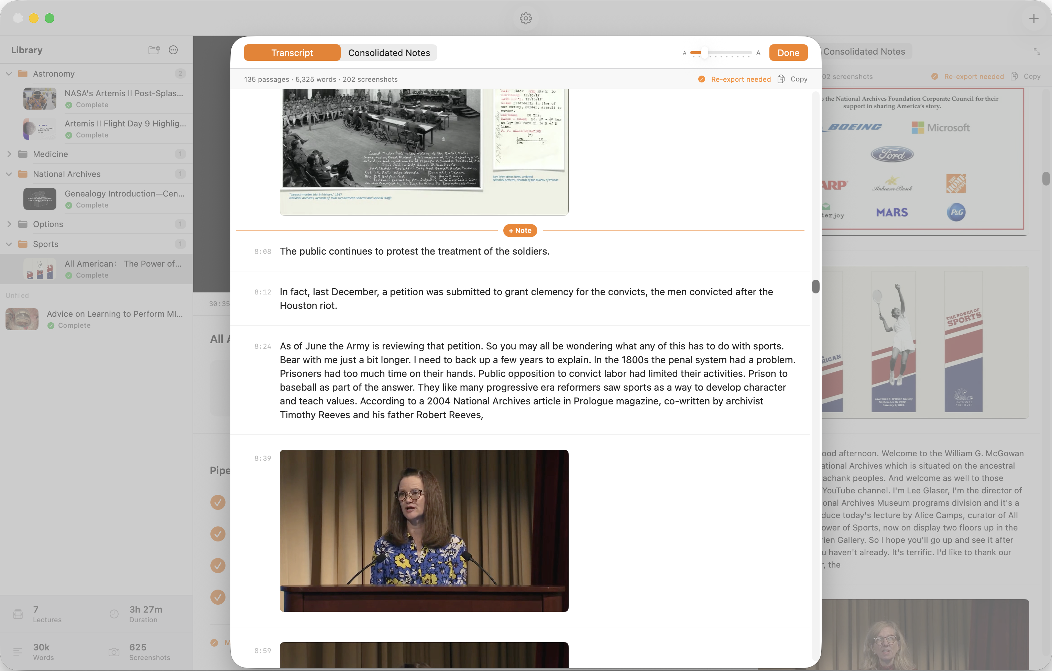
Task: Click passage starting "As of June the Army"
Action: point(537,380)
